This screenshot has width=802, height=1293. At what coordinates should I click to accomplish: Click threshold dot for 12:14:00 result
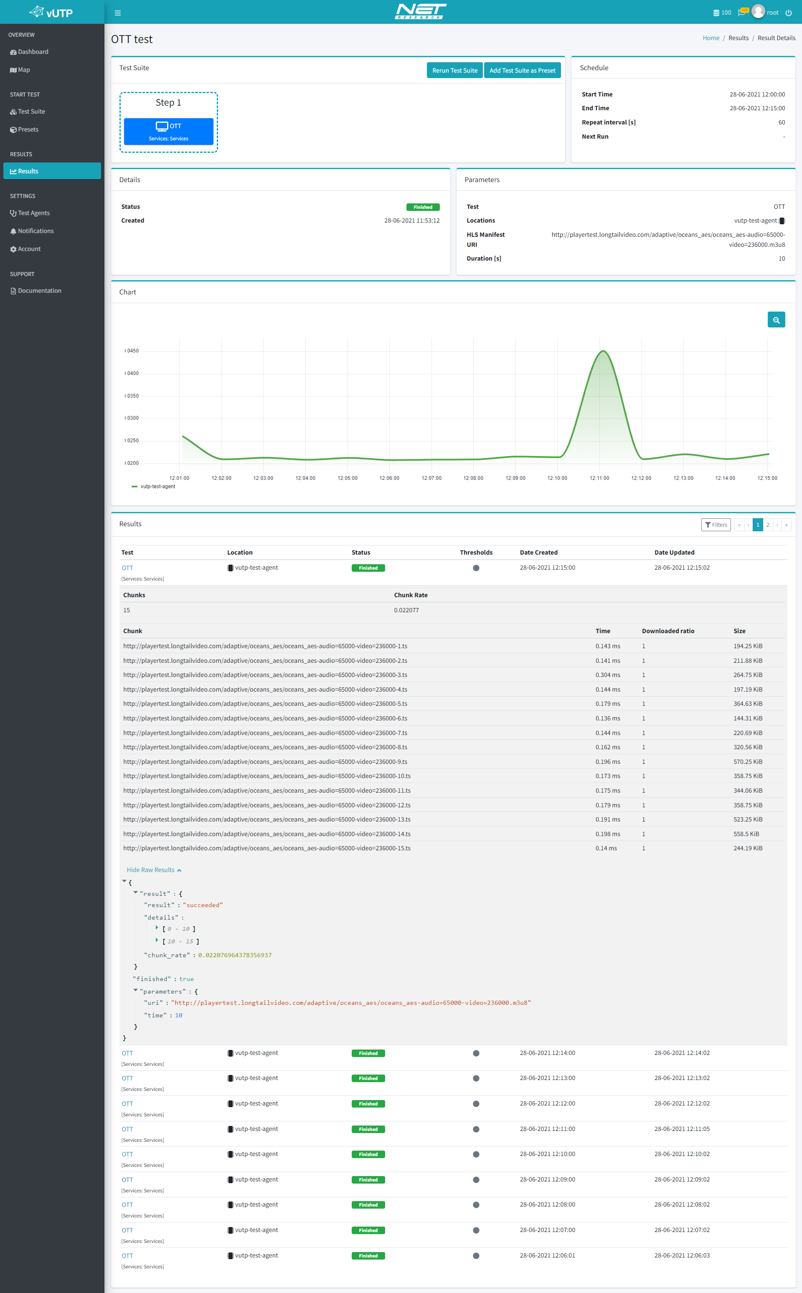tap(476, 1053)
